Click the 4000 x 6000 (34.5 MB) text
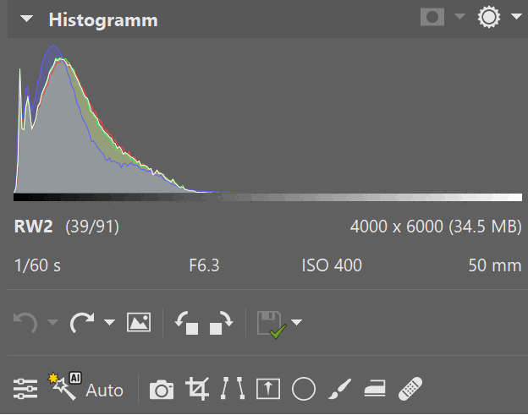 point(436,227)
